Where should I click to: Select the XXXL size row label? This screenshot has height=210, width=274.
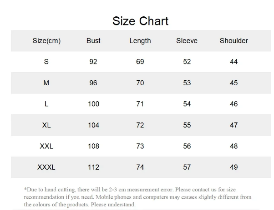46,167
